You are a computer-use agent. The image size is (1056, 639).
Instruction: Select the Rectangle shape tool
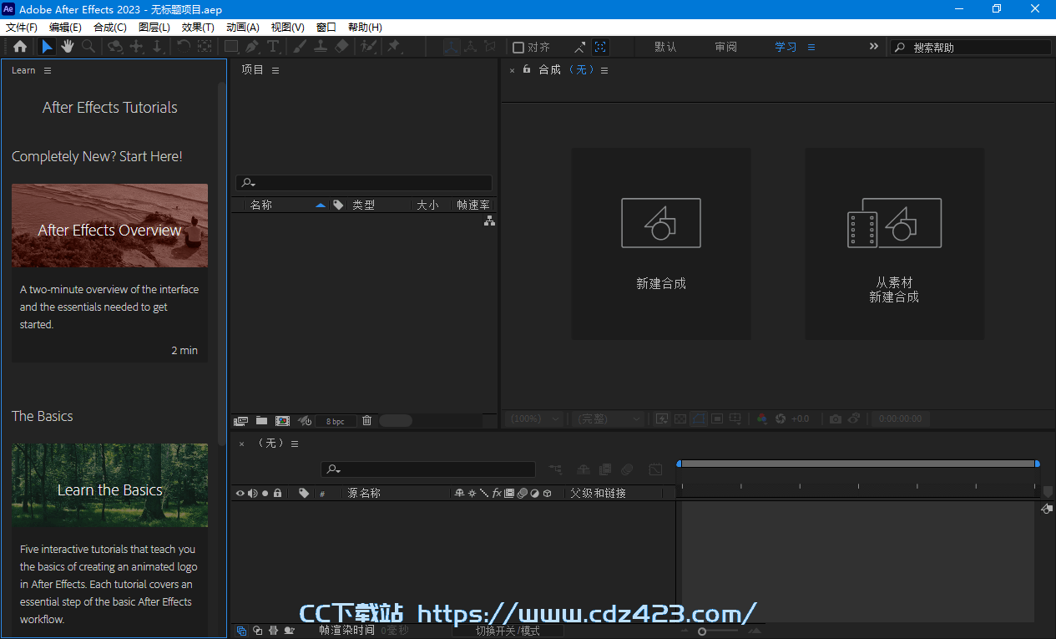point(231,47)
